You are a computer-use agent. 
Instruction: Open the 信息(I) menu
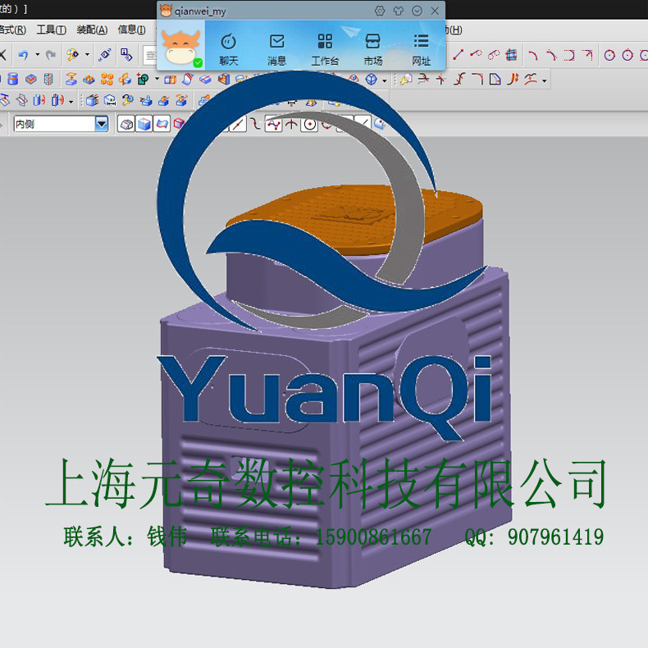click(131, 30)
